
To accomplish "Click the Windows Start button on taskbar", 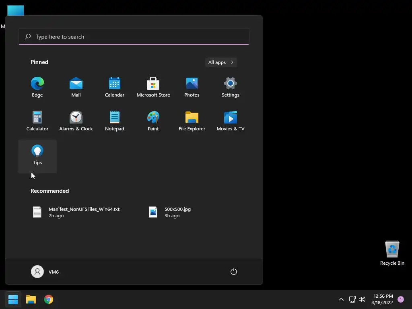I will 13,299.
